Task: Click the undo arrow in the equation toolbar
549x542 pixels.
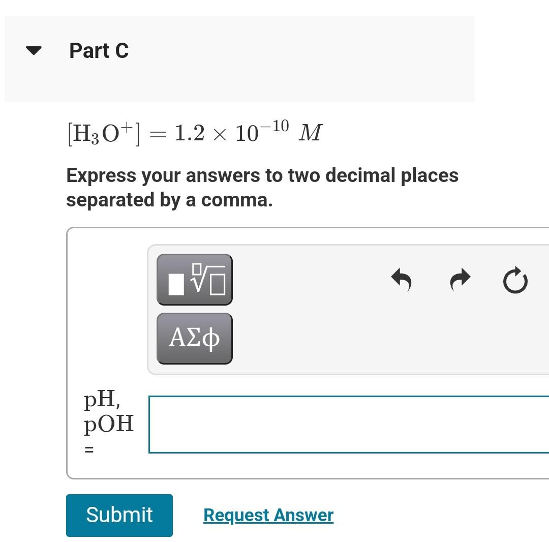Action: click(401, 279)
